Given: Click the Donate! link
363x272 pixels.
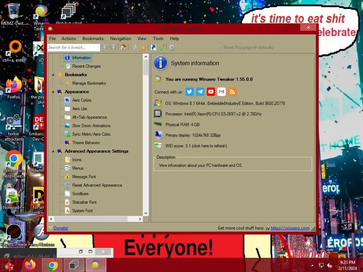Looking at the screenshot, I should point(61,228).
